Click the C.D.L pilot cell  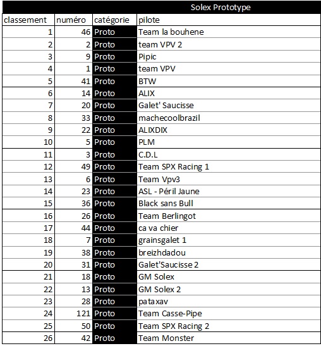229,154
